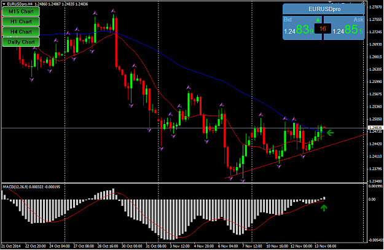Click time axis label 10 Nov 16:00

tap(277, 246)
